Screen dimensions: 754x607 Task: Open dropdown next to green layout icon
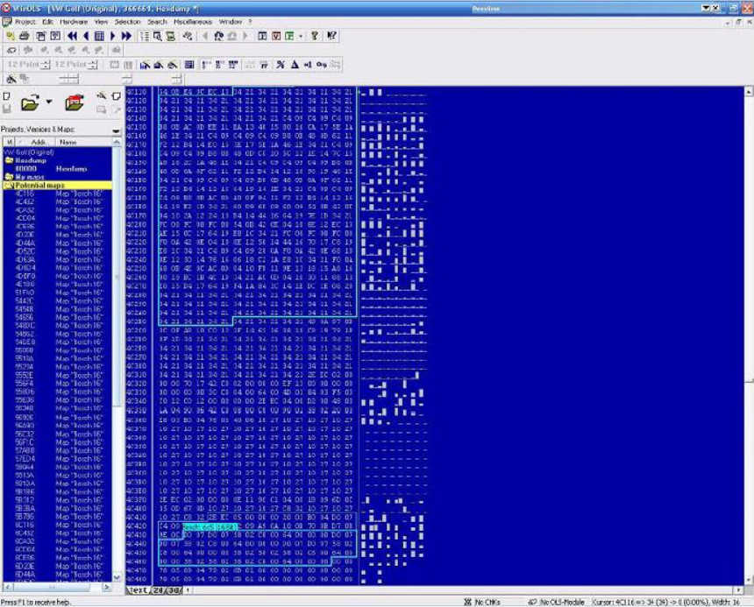coord(301,36)
